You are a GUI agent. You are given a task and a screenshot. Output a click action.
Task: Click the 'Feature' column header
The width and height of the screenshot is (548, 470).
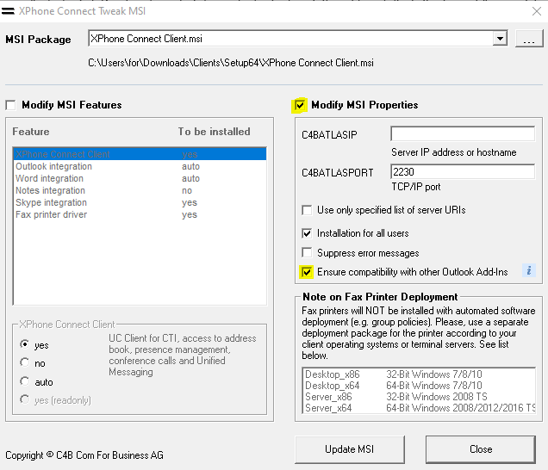click(31, 132)
